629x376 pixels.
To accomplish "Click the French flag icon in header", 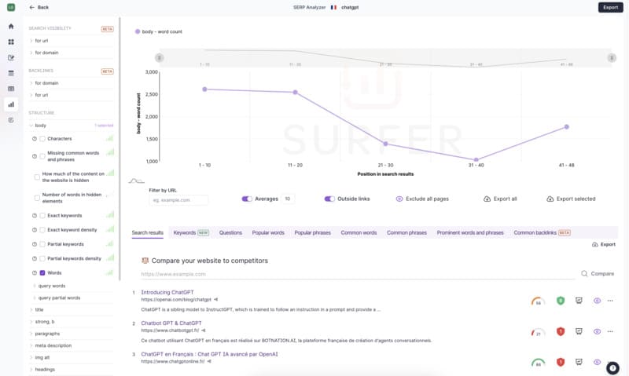I will (x=333, y=7).
